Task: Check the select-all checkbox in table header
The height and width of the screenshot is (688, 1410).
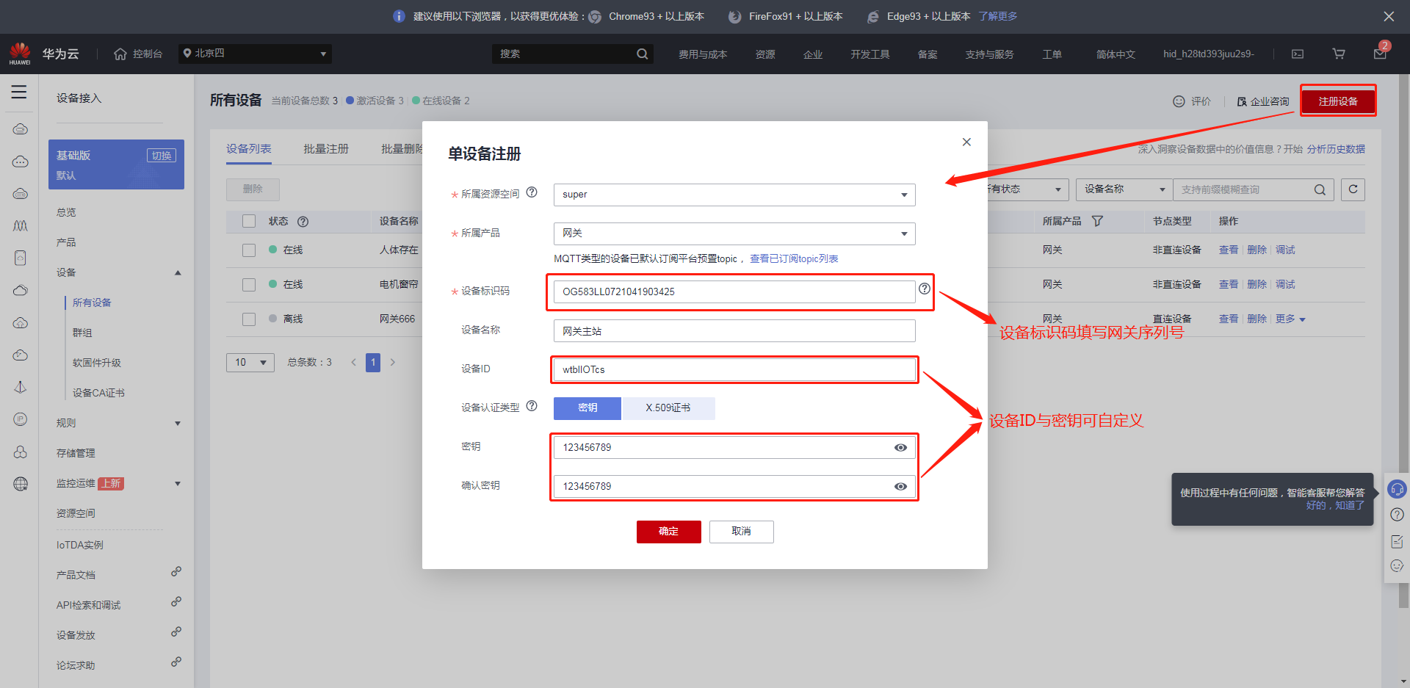Action: (249, 221)
